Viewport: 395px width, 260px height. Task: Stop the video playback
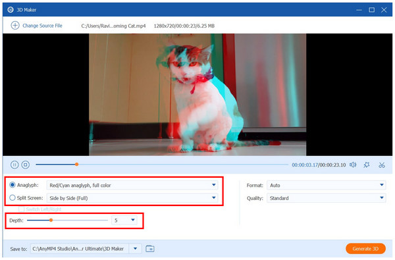click(26, 165)
